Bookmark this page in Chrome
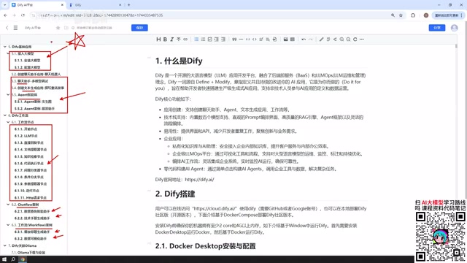Viewport: 467px width, 263px height. click(x=401, y=15)
